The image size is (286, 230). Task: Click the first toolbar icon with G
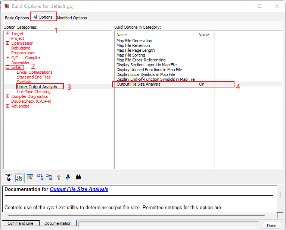(9, 178)
